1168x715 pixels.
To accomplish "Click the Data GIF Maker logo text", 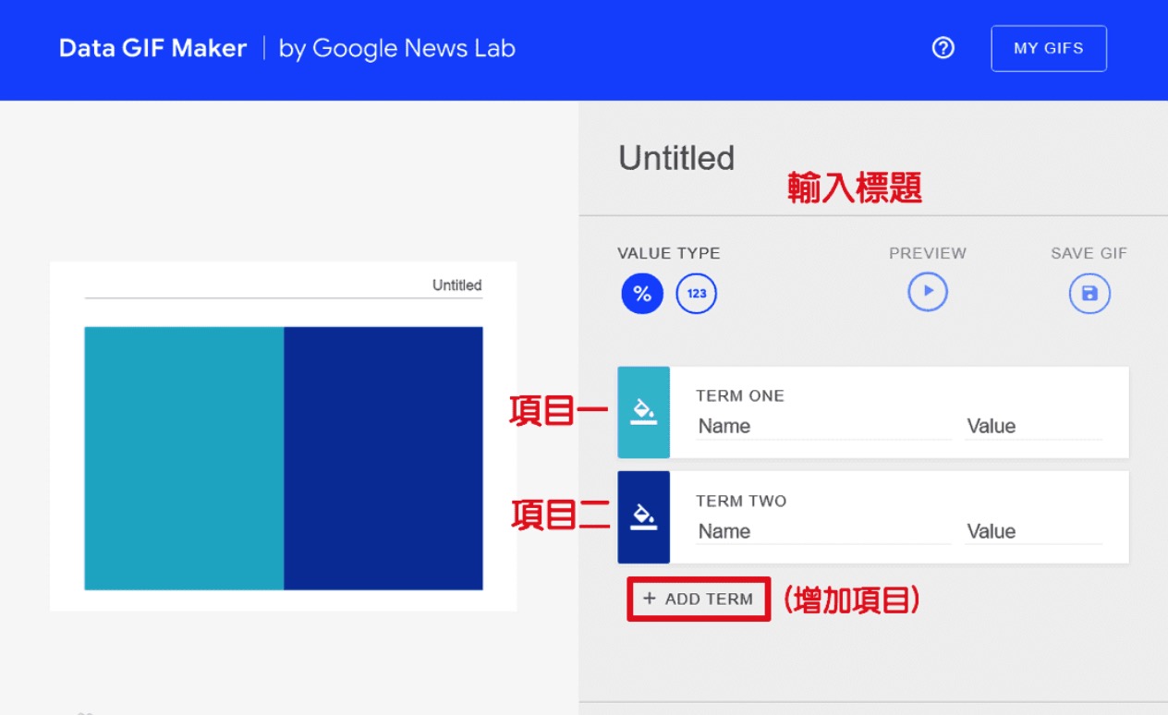I will [x=152, y=48].
